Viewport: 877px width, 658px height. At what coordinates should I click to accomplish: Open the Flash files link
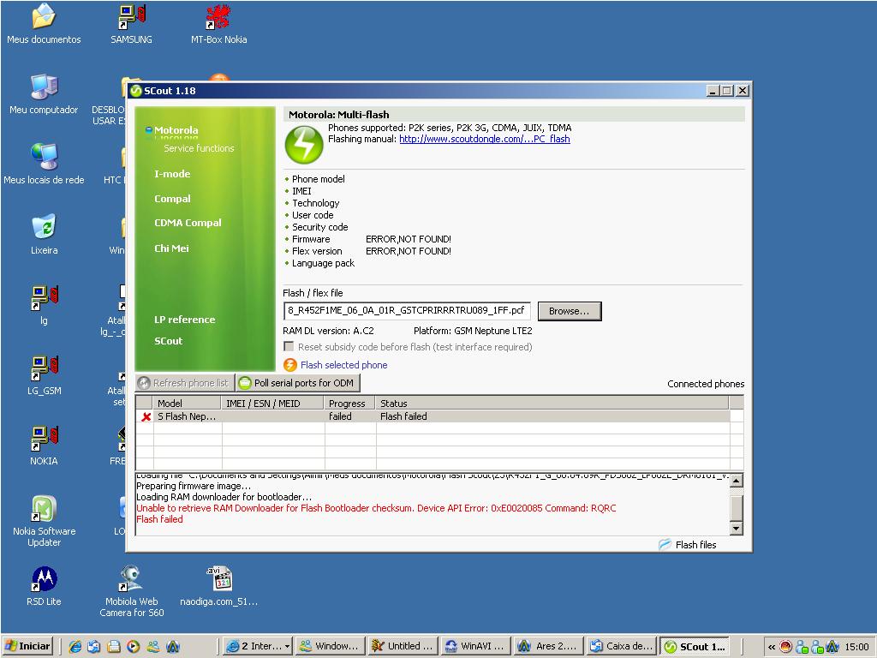(x=695, y=544)
